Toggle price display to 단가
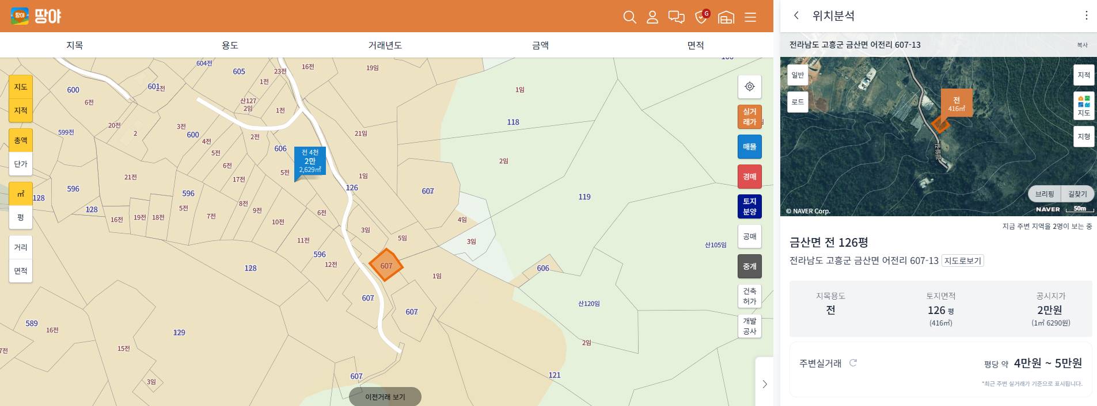This screenshot has width=1097, height=406. (21, 164)
